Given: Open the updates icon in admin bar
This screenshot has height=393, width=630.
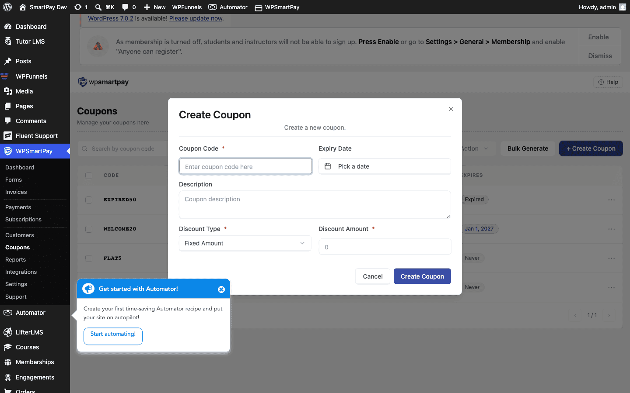Looking at the screenshot, I should click(x=81, y=7).
